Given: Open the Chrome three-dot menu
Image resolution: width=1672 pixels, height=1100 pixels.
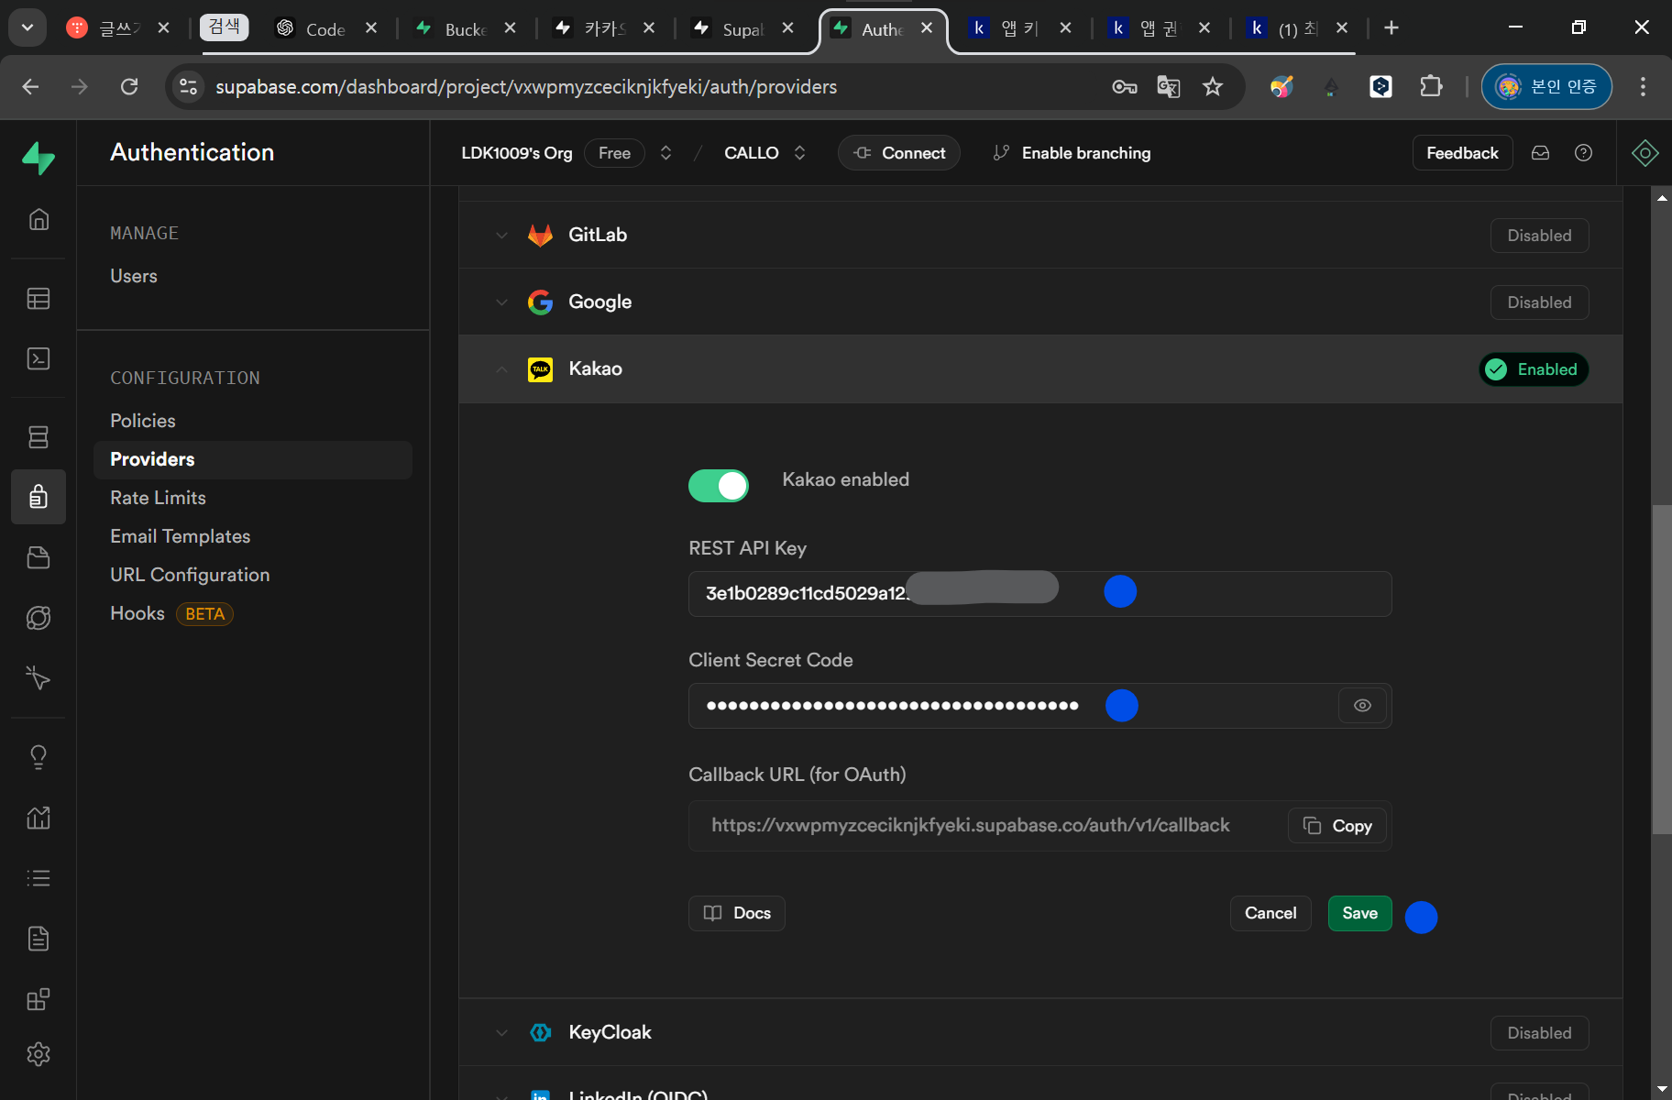Looking at the screenshot, I should click(x=1643, y=86).
